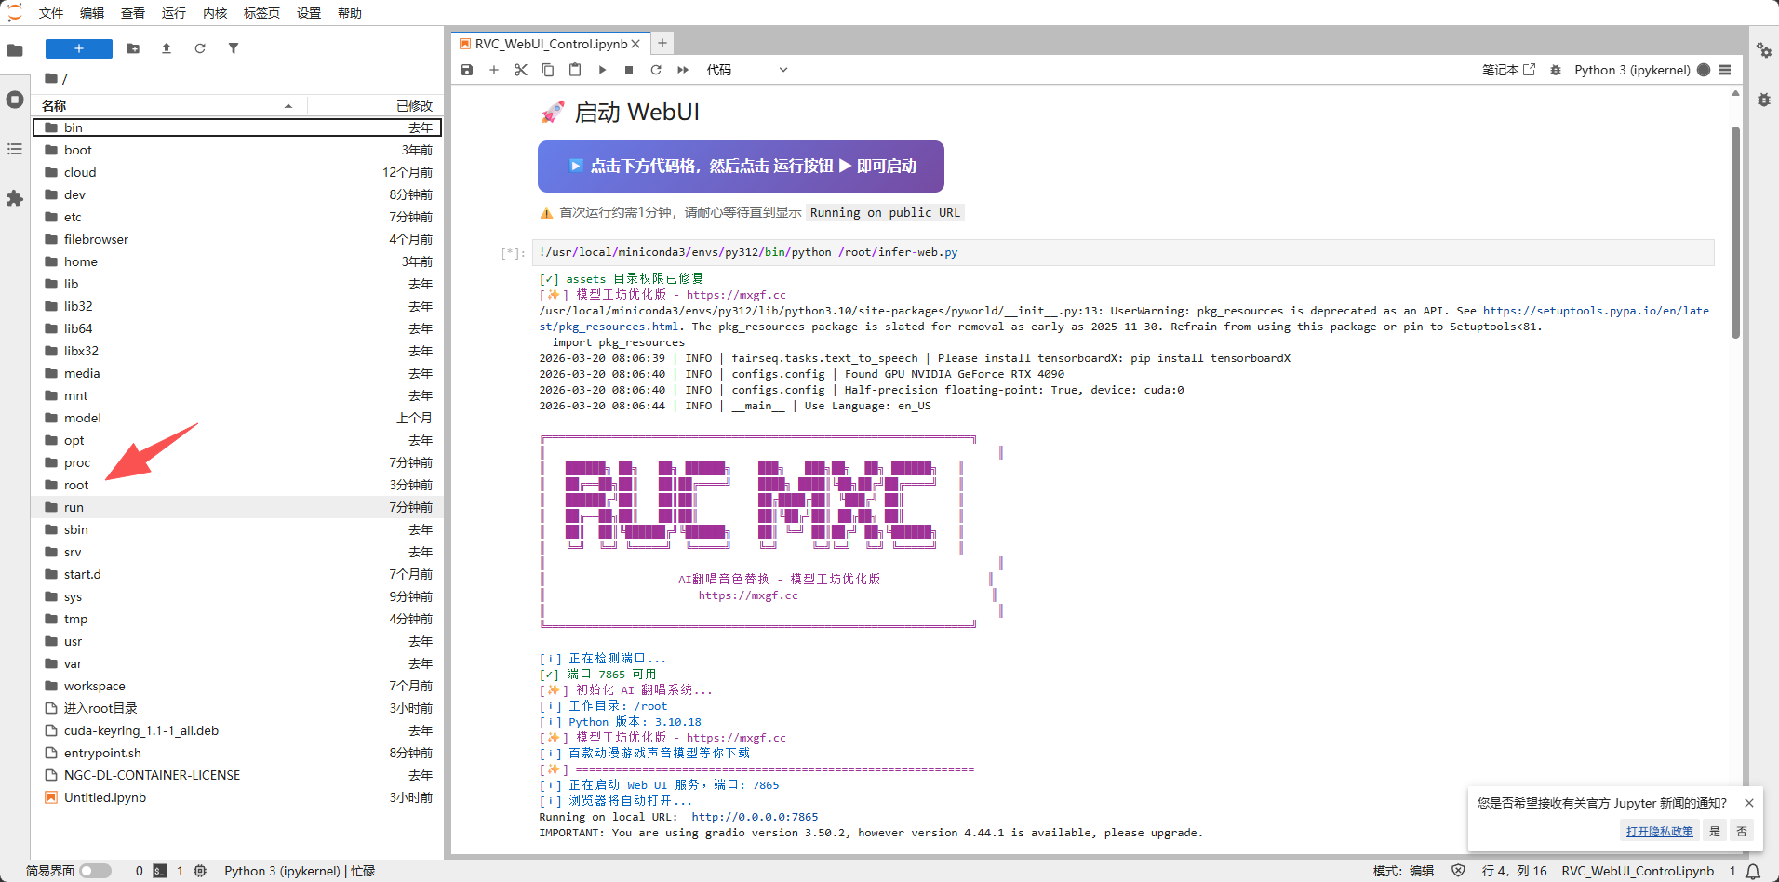Screen dimensions: 1779x882
Task: Open the cell type dropdown
Action: pos(746,70)
